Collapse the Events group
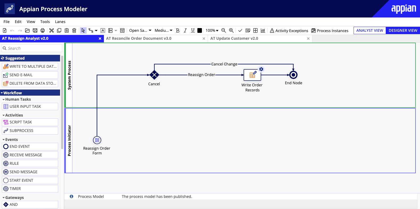420x209 pixels. 10,140
